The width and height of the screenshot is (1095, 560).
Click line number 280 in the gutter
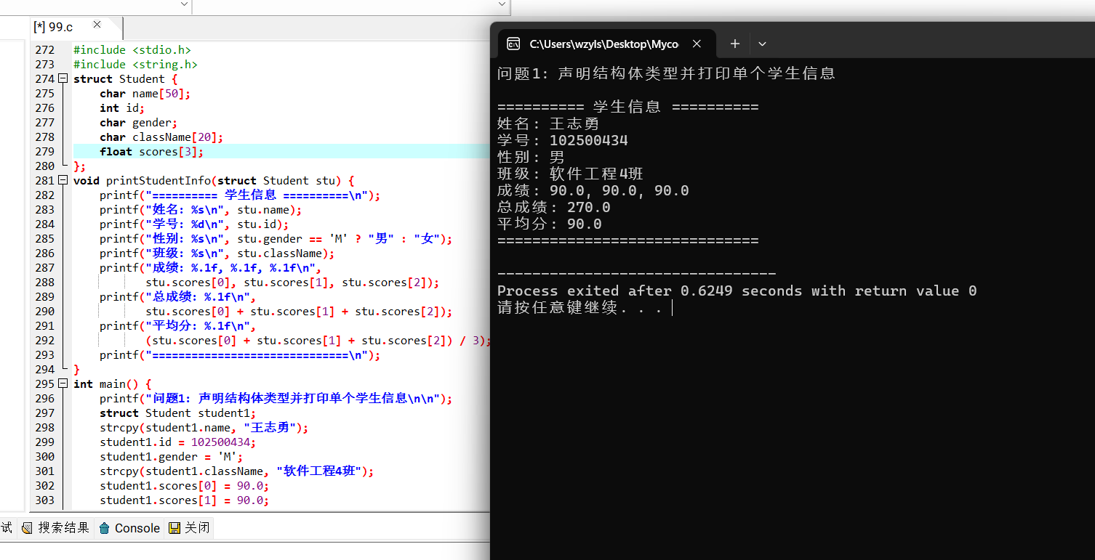[45, 166]
